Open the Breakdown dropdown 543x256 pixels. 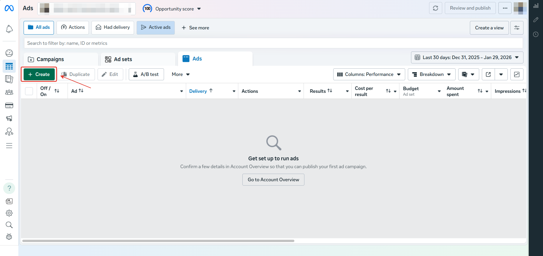(431, 74)
